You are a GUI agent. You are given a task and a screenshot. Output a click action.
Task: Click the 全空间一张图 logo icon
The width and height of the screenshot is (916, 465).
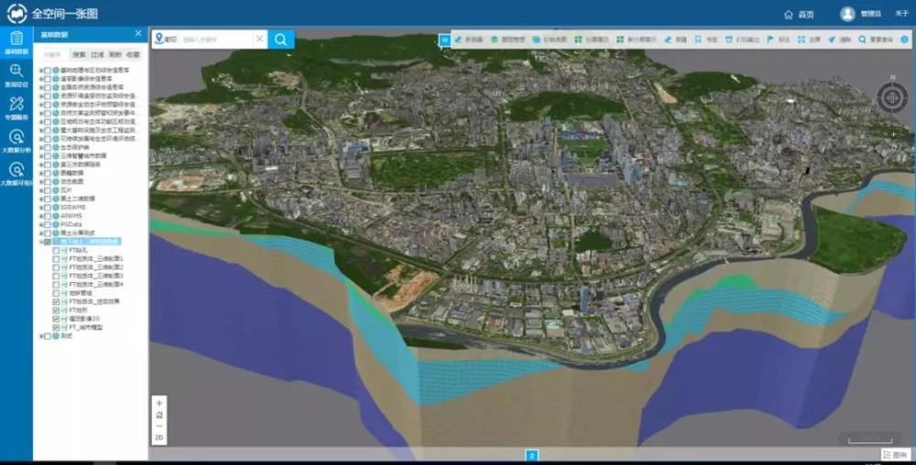(16, 14)
